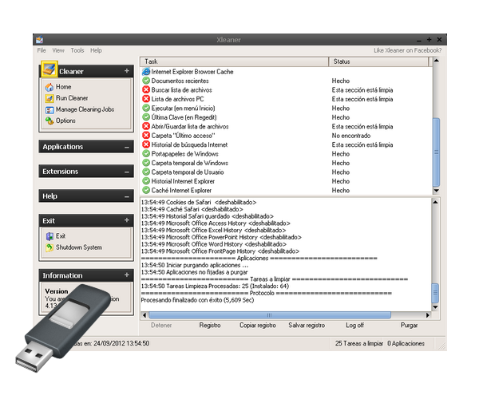Sort by the Task column header
This screenshot has height=399, width=479.
pos(234,61)
